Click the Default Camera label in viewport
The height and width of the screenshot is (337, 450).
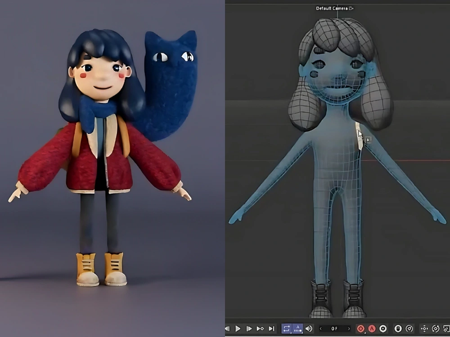click(332, 8)
